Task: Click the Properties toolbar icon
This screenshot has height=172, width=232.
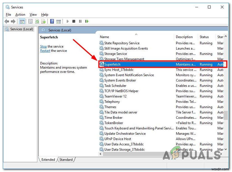Action: pyautogui.click(x=31, y=21)
